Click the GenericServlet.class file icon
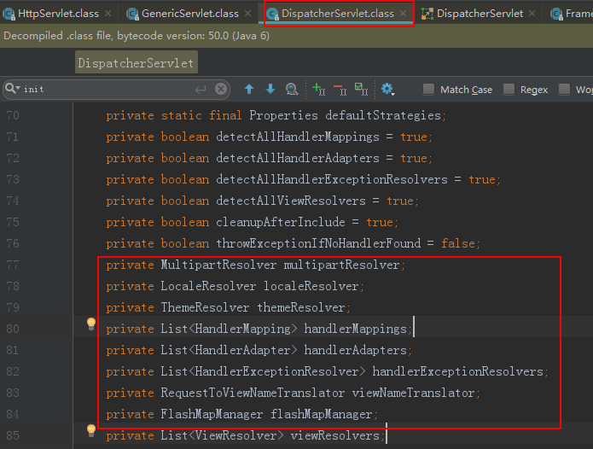The height and width of the screenshot is (449, 593). (x=132, y=15)
